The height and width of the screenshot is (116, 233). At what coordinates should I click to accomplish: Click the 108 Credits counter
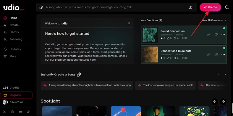pyautogui.click(x=11, y=88)
